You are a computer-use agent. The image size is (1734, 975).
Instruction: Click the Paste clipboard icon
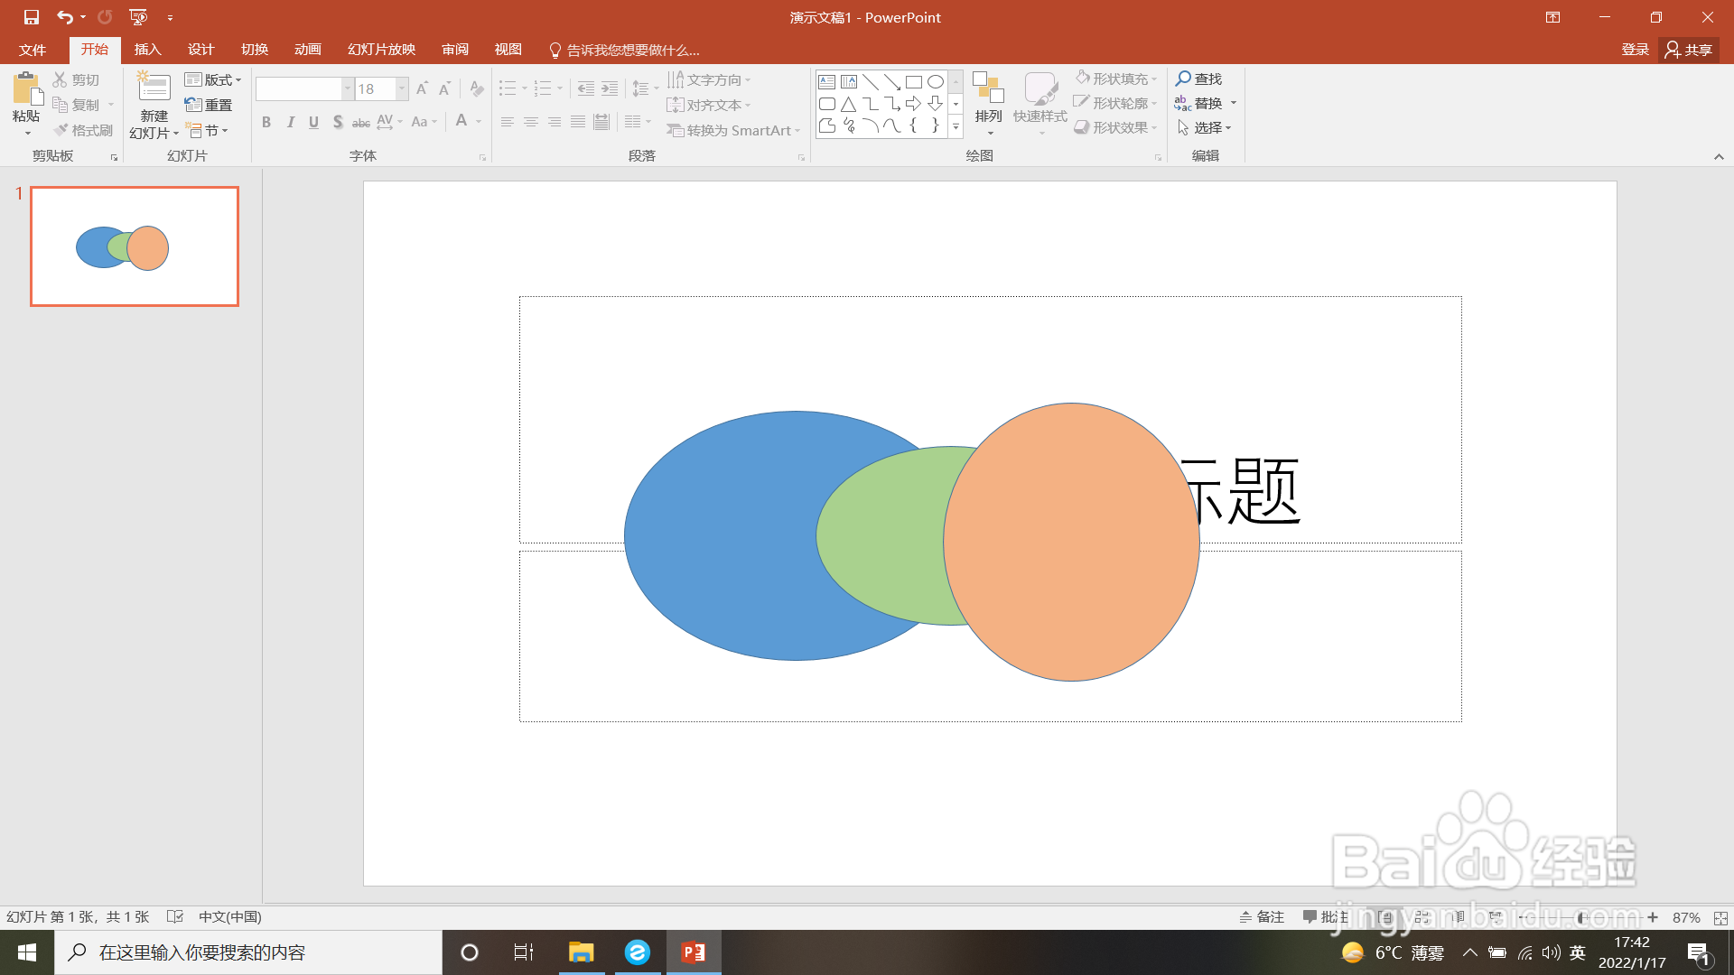click(26, 90)
